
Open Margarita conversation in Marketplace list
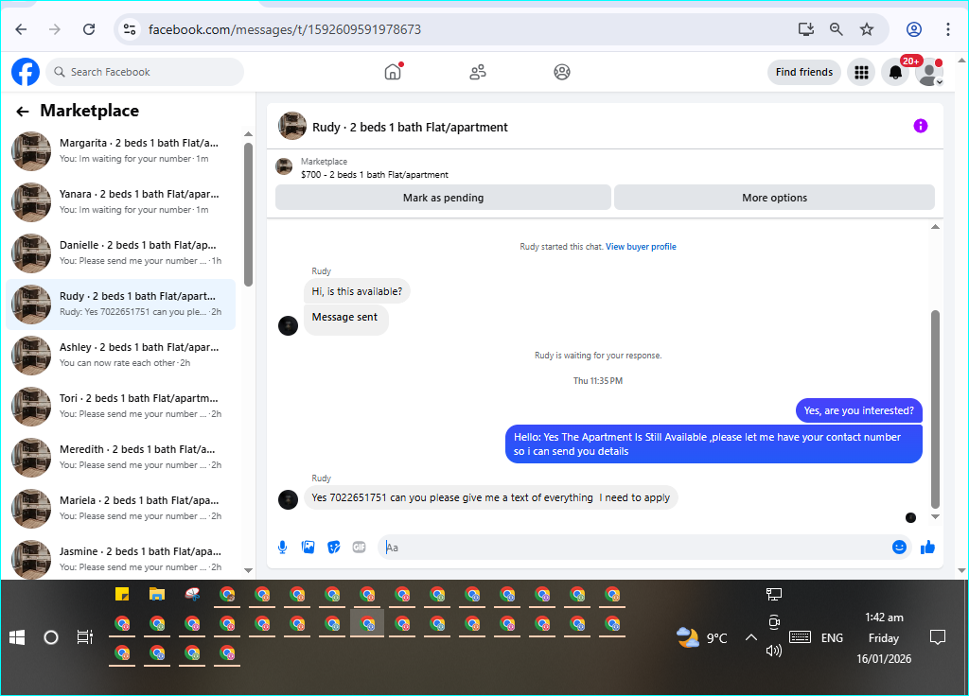tap(121, 150)
